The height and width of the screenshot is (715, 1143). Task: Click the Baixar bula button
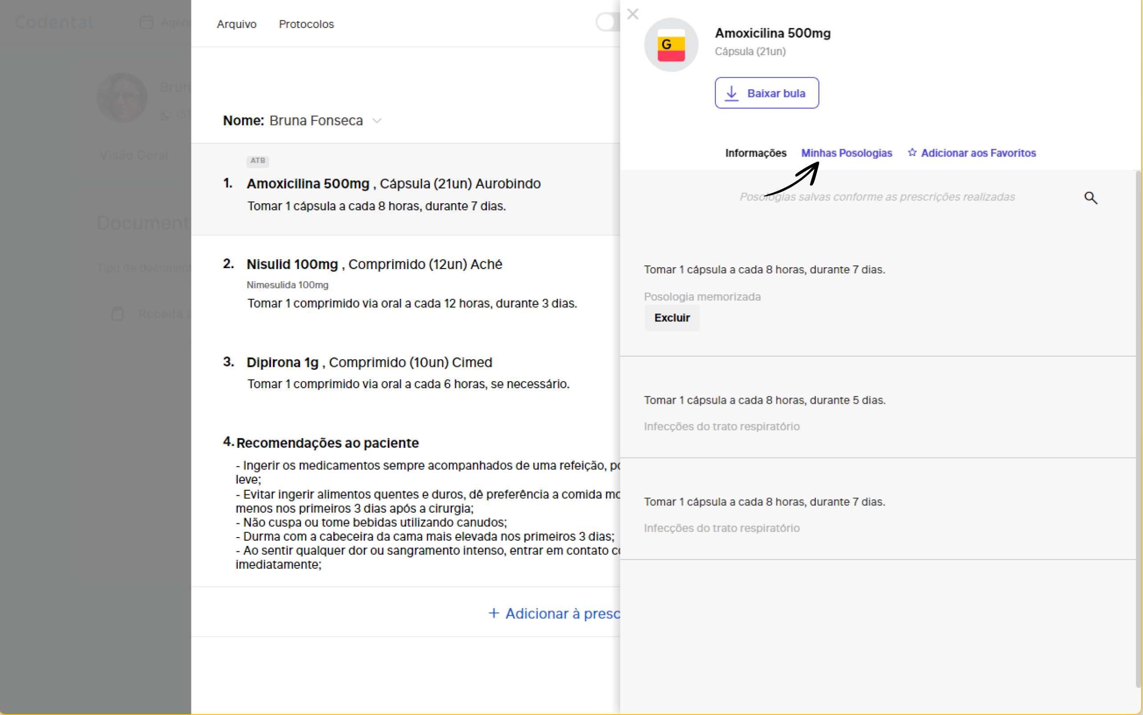coord(766,93)
